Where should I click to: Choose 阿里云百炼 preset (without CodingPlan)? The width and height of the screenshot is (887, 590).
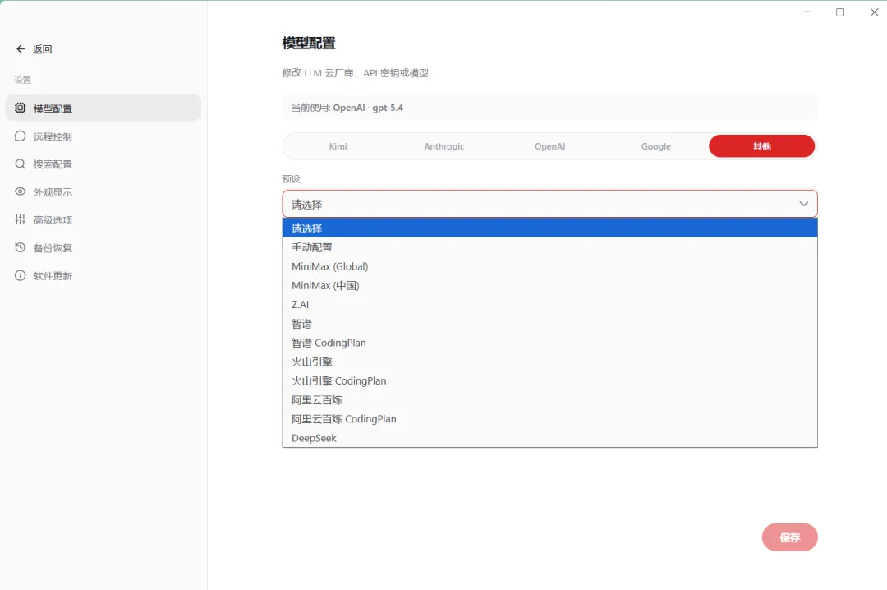coord(549,399)
